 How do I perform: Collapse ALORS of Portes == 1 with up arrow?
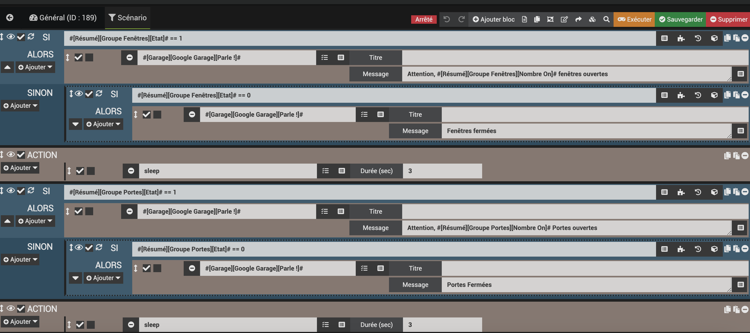tap(8, 221)
